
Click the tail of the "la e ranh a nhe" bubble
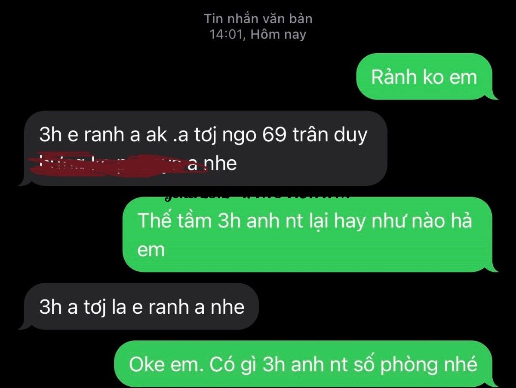[x=23, y=326]
